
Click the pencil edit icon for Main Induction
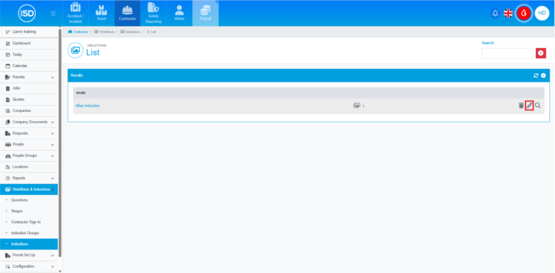coord(529,106)
